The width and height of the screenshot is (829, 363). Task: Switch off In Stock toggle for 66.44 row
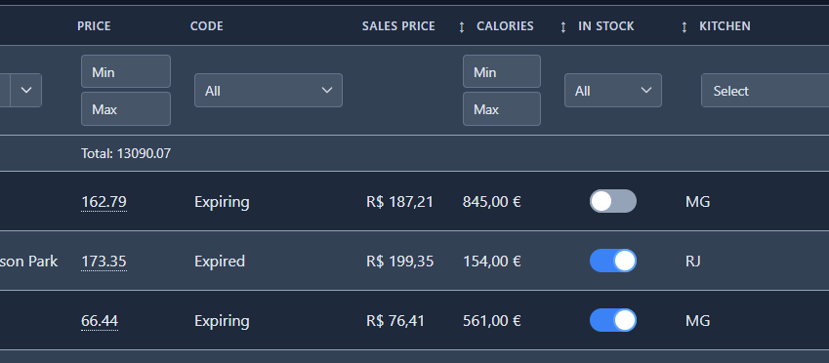tap(613, 321)
